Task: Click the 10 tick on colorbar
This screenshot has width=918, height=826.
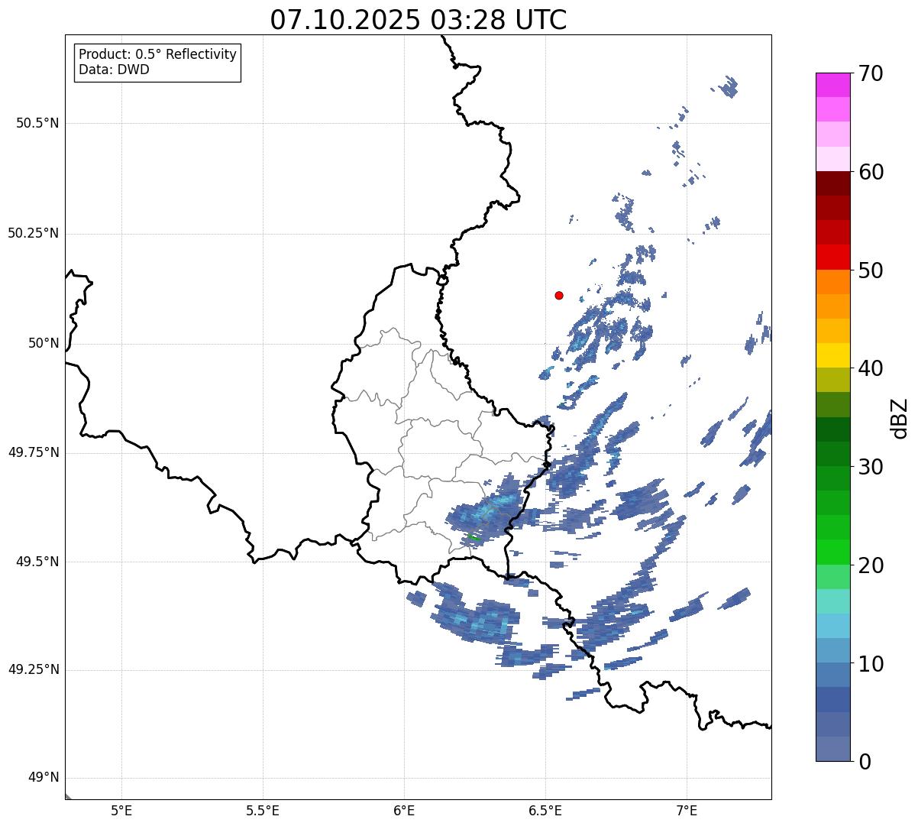Action: point(871,663)
